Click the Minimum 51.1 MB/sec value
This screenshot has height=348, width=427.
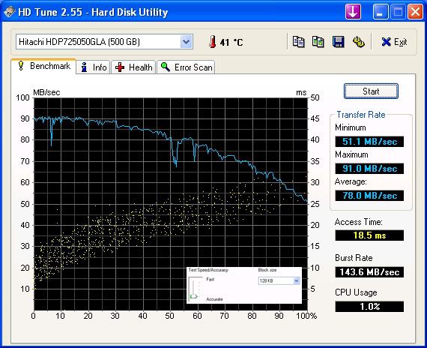369,142
